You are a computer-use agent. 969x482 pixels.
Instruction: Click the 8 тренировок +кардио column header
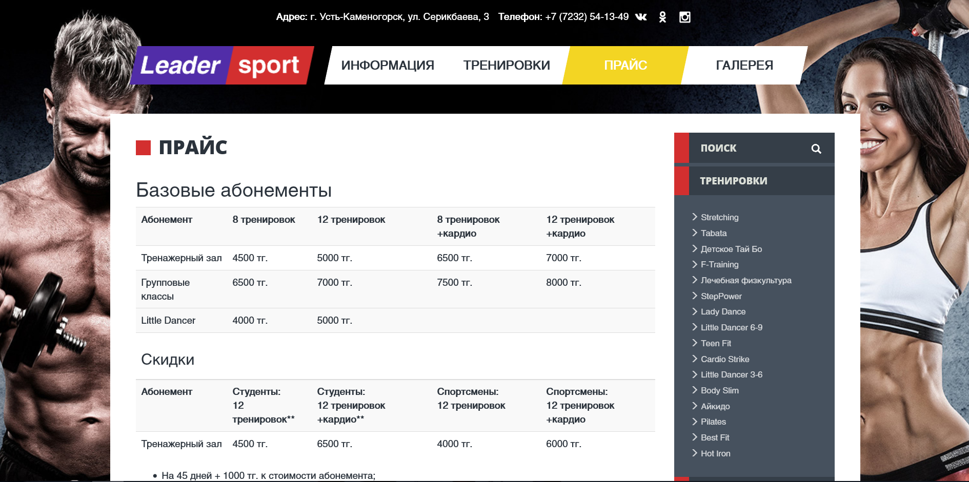coord(468,226)
